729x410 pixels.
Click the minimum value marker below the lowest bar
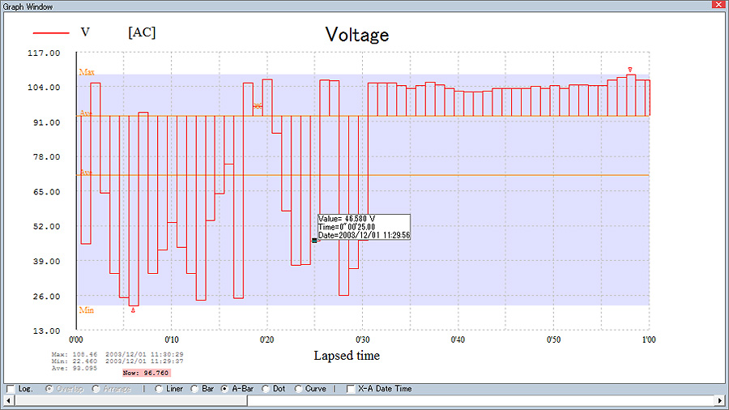tap(133, 310)
